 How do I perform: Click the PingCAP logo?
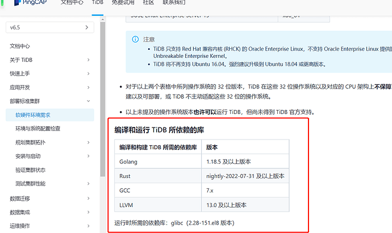(x=30, y=2)
